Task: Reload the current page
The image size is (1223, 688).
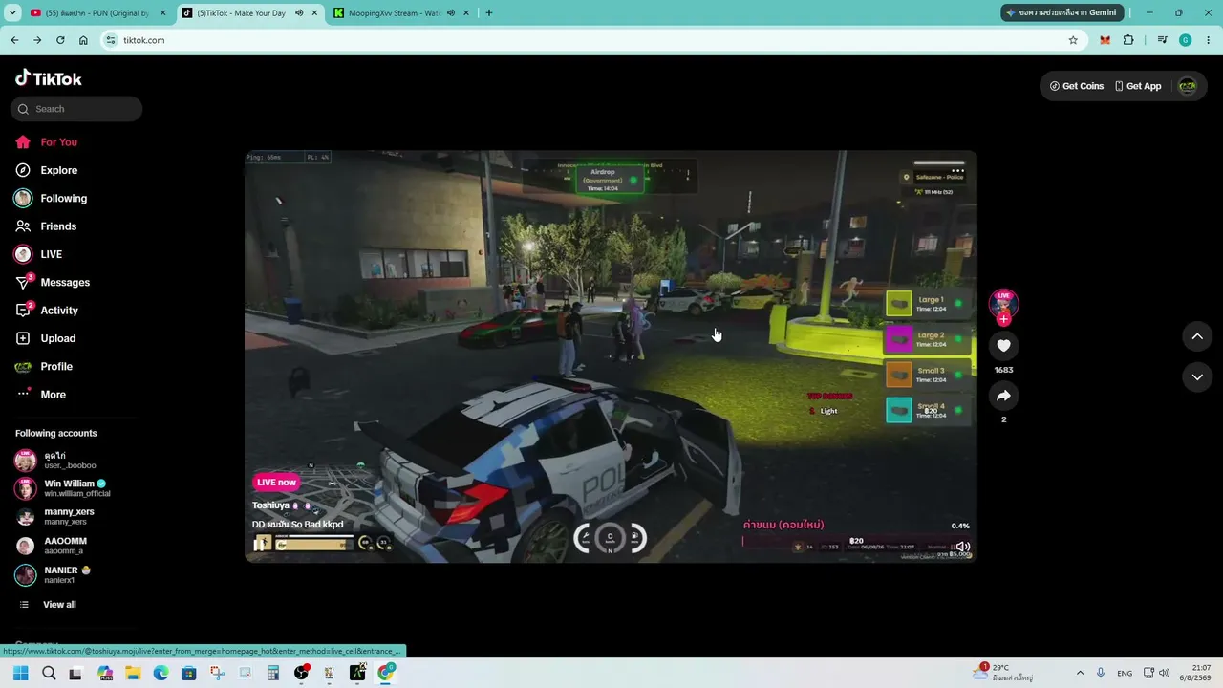Action: pyautogui.click(x=60, y=40)
